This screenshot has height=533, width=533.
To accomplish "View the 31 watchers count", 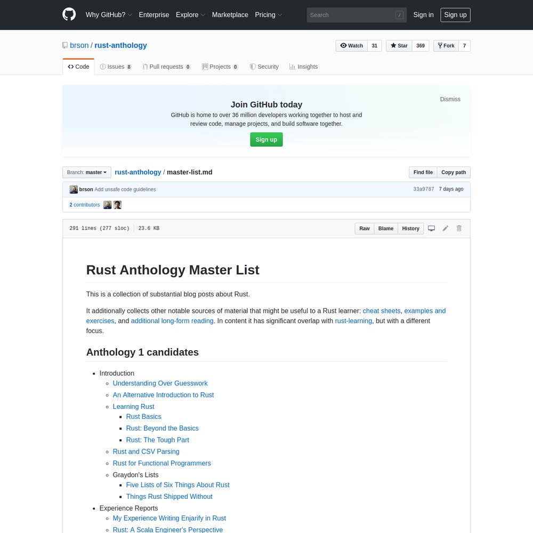I will coord(374,45).
